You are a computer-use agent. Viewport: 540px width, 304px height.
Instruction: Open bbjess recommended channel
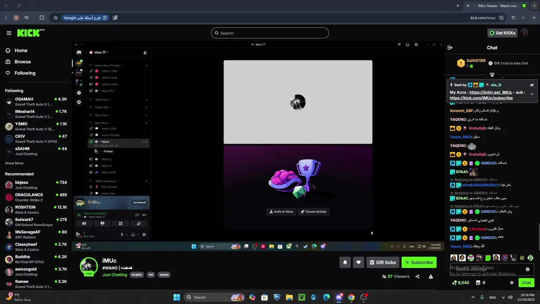(36, 185)
